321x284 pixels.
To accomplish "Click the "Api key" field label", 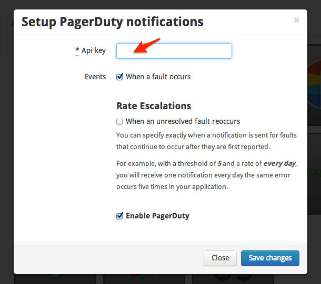I will (x=93, y=50).
